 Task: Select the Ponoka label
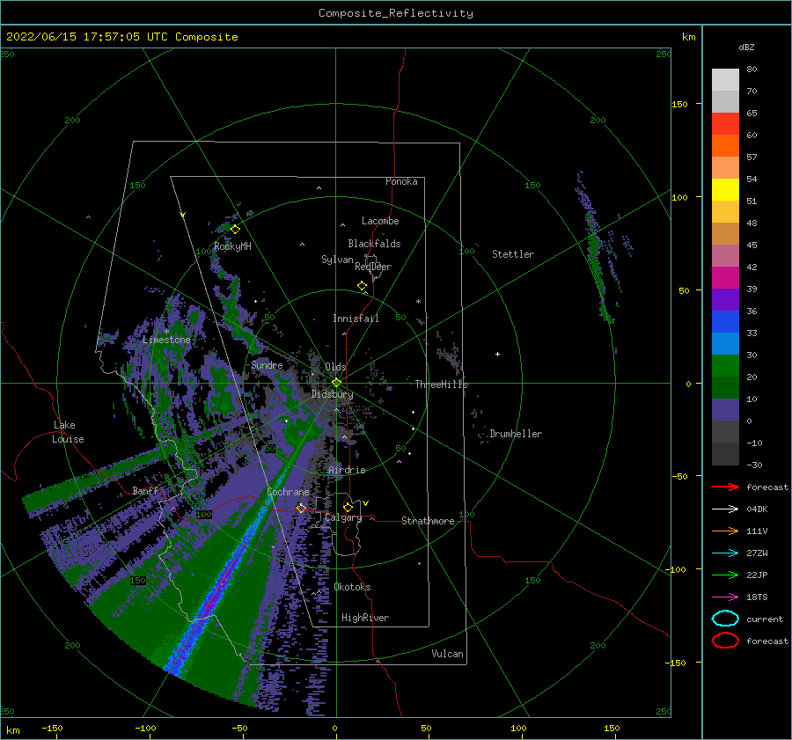click(x=401, y=181)
